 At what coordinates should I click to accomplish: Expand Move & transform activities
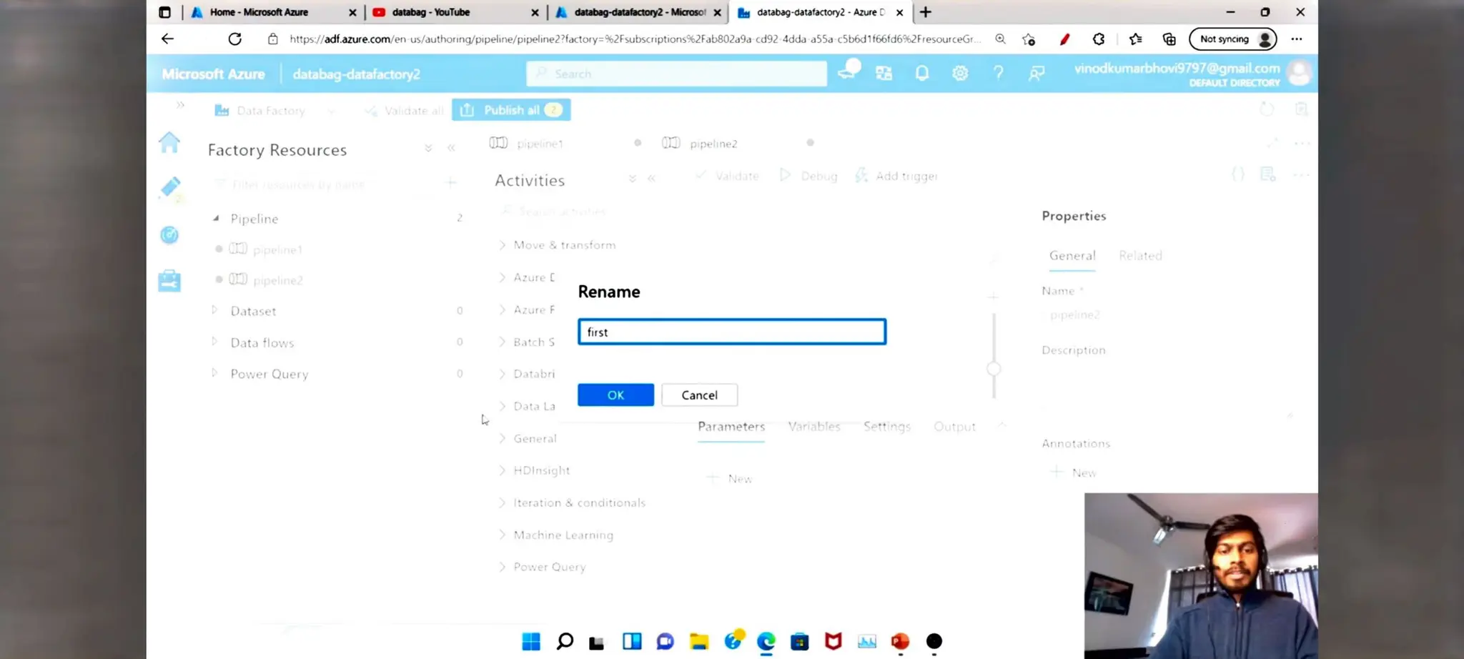pyautogui.click(x=564, y=245)
